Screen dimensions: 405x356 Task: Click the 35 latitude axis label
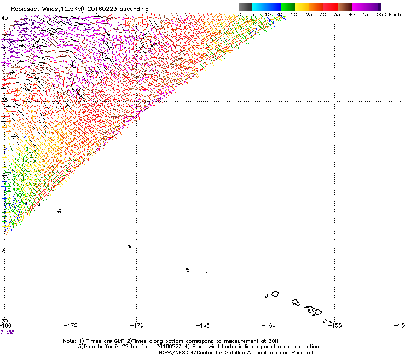(4, 100)
